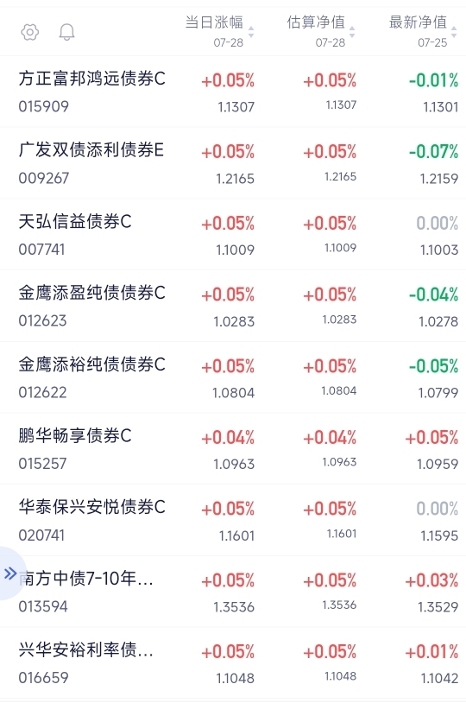The height and width of the screenshot is (703, 466).
Task: Sort by 估算净值 column arrows
Action: coord(352,32)
